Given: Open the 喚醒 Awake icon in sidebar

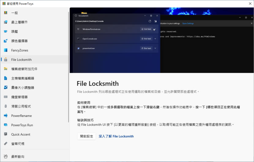Looking at the screenshot, I should (6, 31).
